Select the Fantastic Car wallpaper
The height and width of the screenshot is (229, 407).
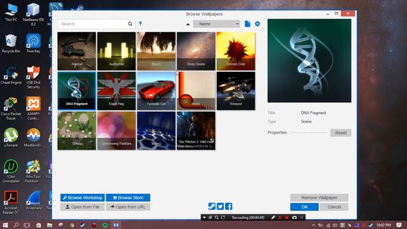(156, 91)
